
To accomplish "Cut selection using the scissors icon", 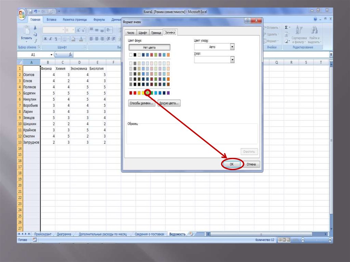I will (35, 28).
